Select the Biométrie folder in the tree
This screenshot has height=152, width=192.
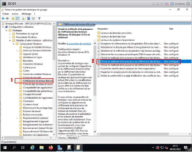point(28,61)
